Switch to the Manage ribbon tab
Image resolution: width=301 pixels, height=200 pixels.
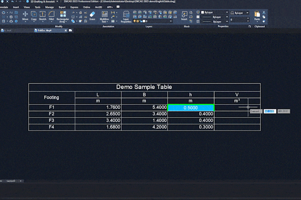pyautogui.click(x=49, y=7)
